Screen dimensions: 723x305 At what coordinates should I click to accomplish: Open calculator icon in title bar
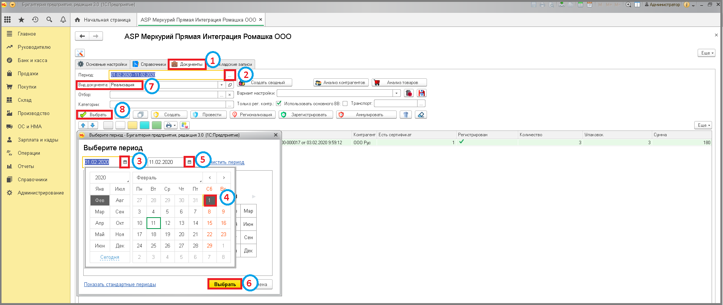pos(581,5)
